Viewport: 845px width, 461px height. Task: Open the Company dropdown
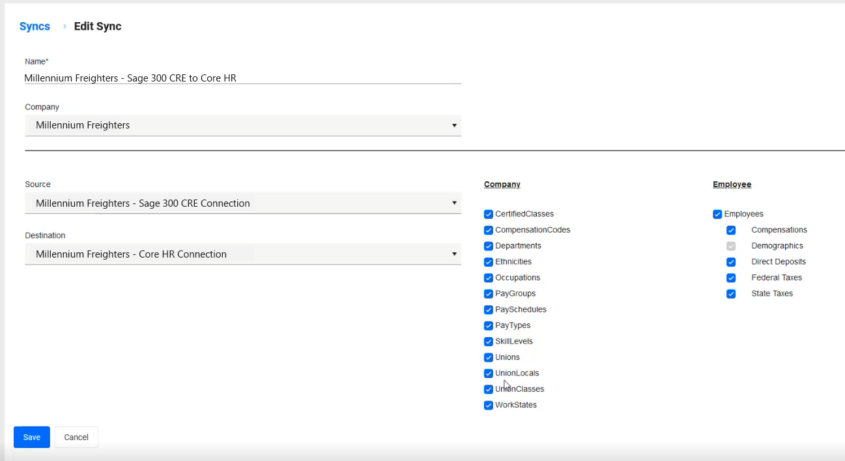click(243, 125)
